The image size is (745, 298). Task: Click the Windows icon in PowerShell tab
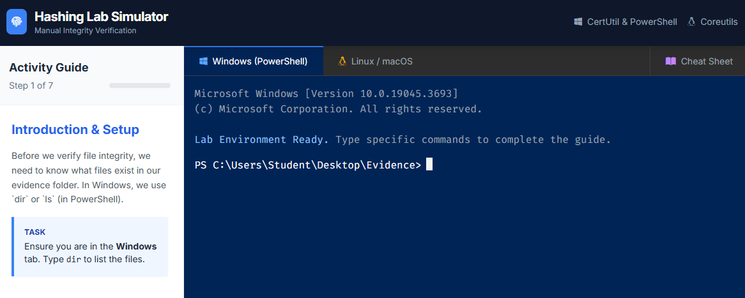203,61
